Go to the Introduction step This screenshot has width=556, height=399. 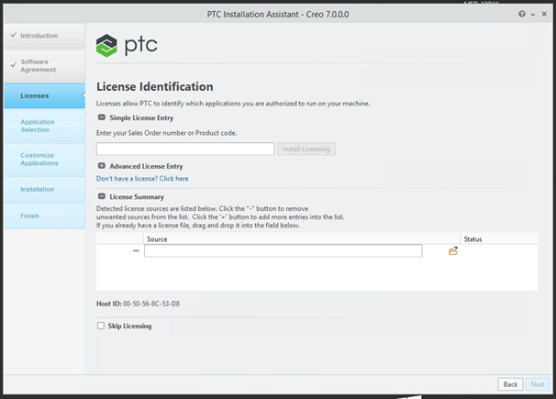pyautogui.click(x=45, y=36)
